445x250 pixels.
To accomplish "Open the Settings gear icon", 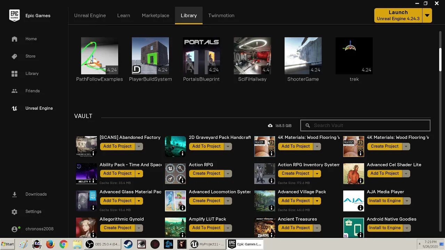I will [14, 212].
